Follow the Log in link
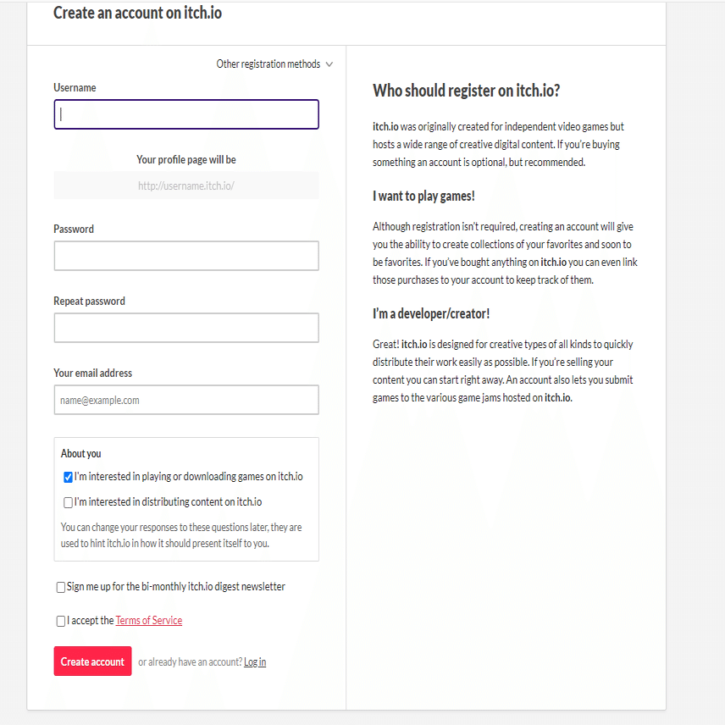This screenshot has height=725, width=725. pos(255,662)
